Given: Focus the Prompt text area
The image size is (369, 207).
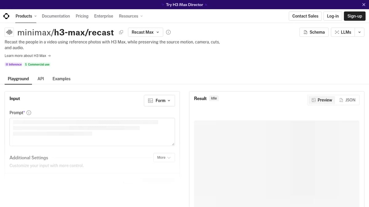Looking at the screenshot, I should 92,132.
